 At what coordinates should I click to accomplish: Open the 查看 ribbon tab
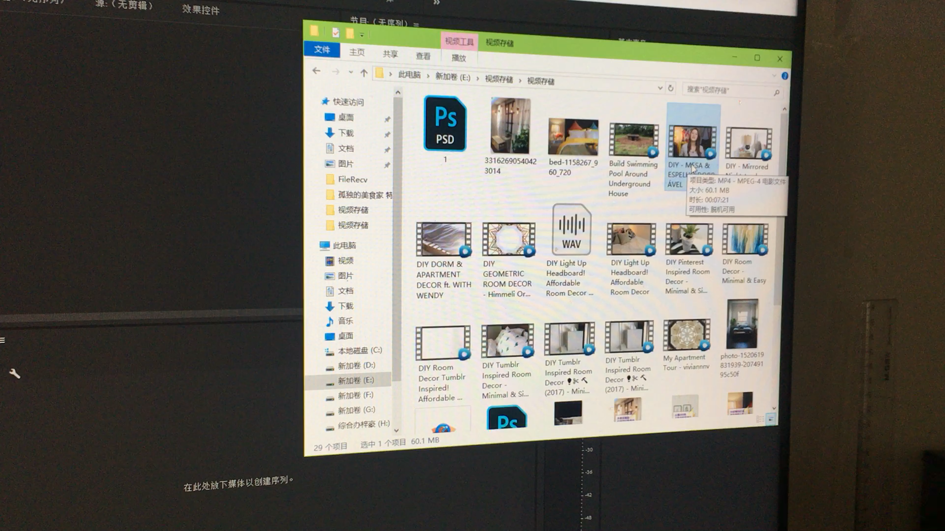click(x=423, y=56)
